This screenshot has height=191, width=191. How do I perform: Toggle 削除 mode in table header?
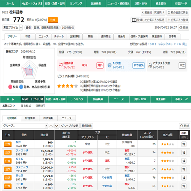tap(184, 137)
